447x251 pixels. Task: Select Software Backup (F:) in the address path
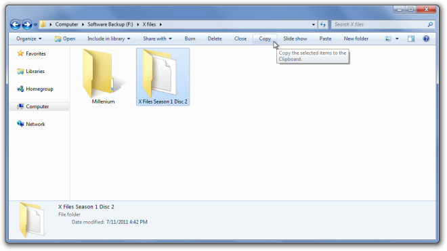click(110, 24)
